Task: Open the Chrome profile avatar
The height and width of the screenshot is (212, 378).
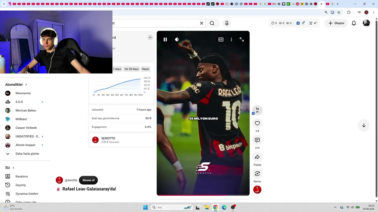Action: [x=366, y=12]
